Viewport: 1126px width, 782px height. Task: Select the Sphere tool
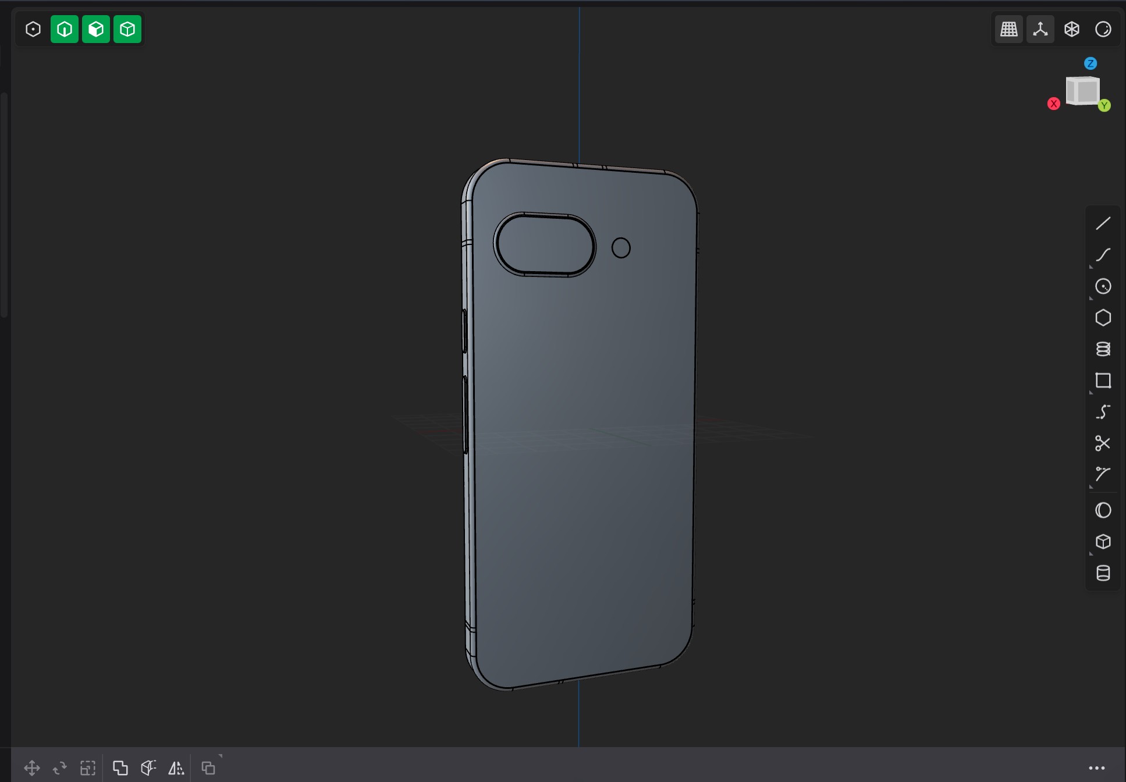pyautogui.click(x=1103, y=510)
